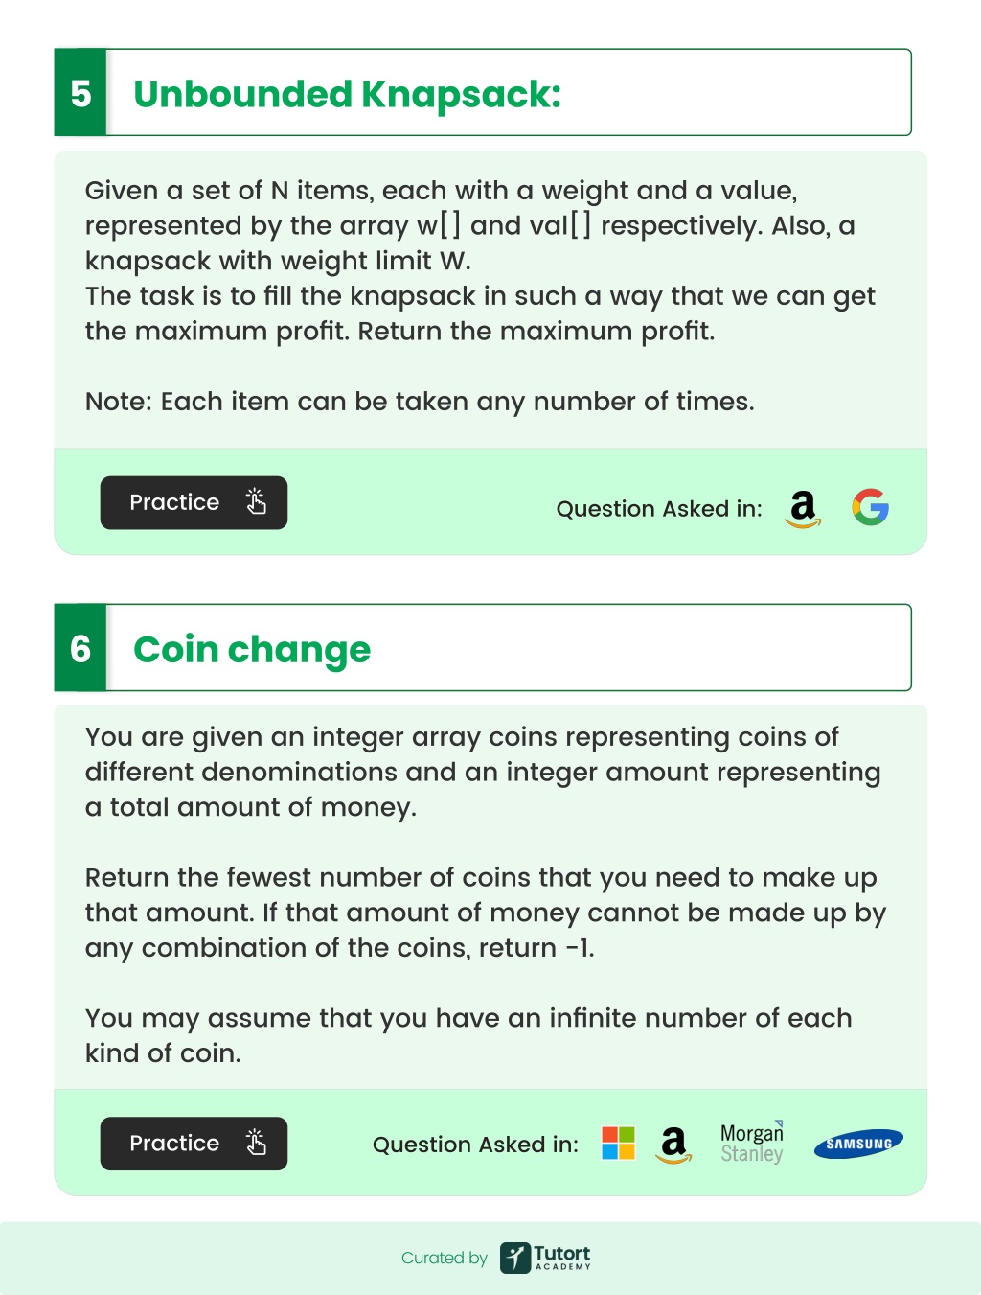
Task: Click the green number 5 badge
Action: (80, 93)
